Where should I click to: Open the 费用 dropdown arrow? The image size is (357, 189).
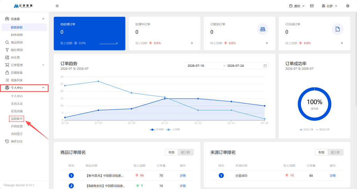304,6
